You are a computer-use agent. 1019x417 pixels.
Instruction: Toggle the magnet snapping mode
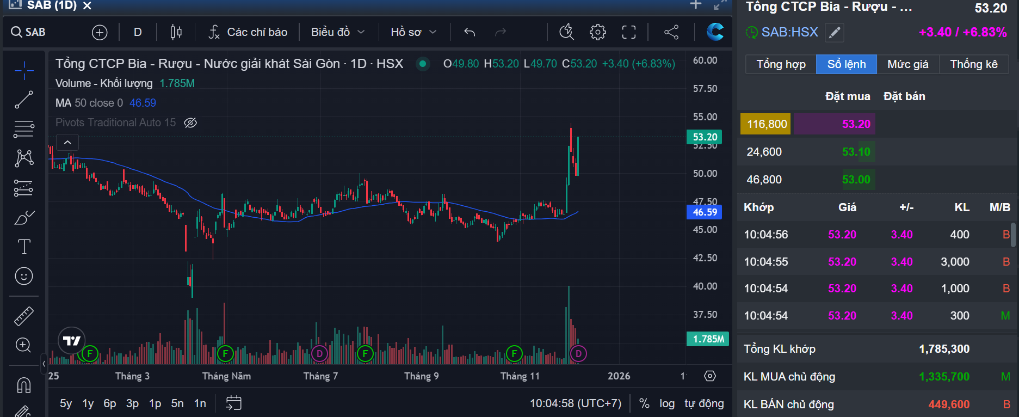coord(24,385)
